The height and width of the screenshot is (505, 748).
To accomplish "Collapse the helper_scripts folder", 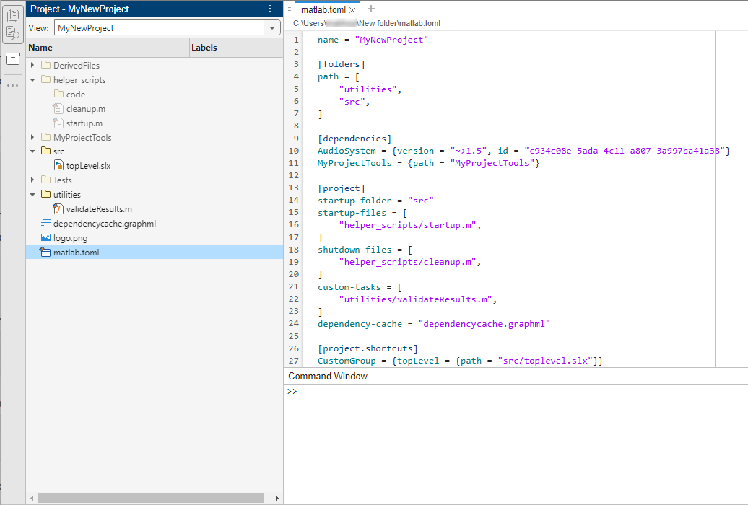I will [x=32, y=79].
